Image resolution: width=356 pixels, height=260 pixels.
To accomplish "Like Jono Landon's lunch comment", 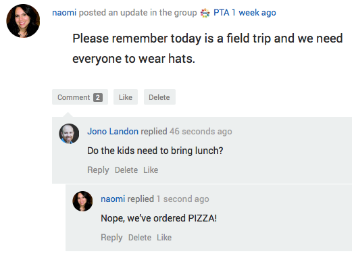I will point(151,170).
